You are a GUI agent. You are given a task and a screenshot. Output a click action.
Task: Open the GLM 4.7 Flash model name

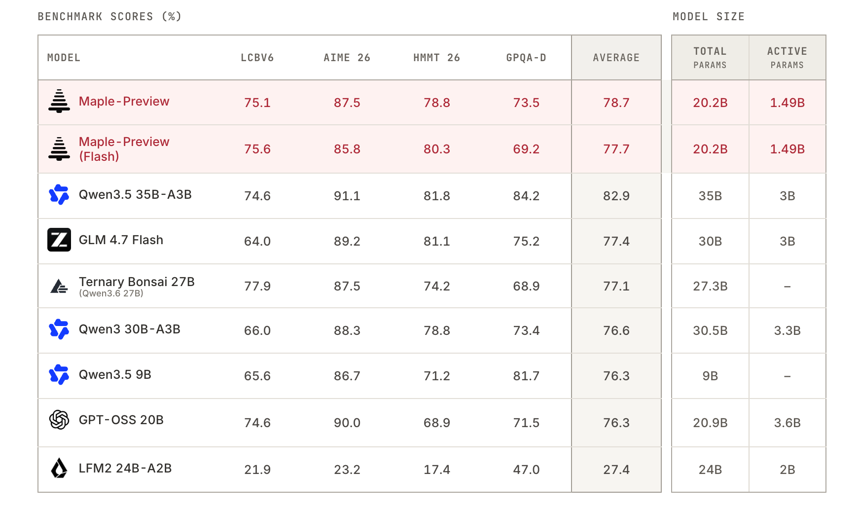click(x=121, y=240)
